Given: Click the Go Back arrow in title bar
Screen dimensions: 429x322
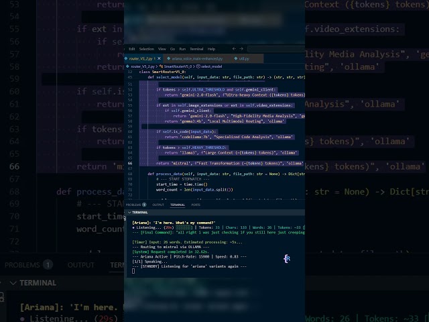Looking at the screenshot, I should pos(234,49).
